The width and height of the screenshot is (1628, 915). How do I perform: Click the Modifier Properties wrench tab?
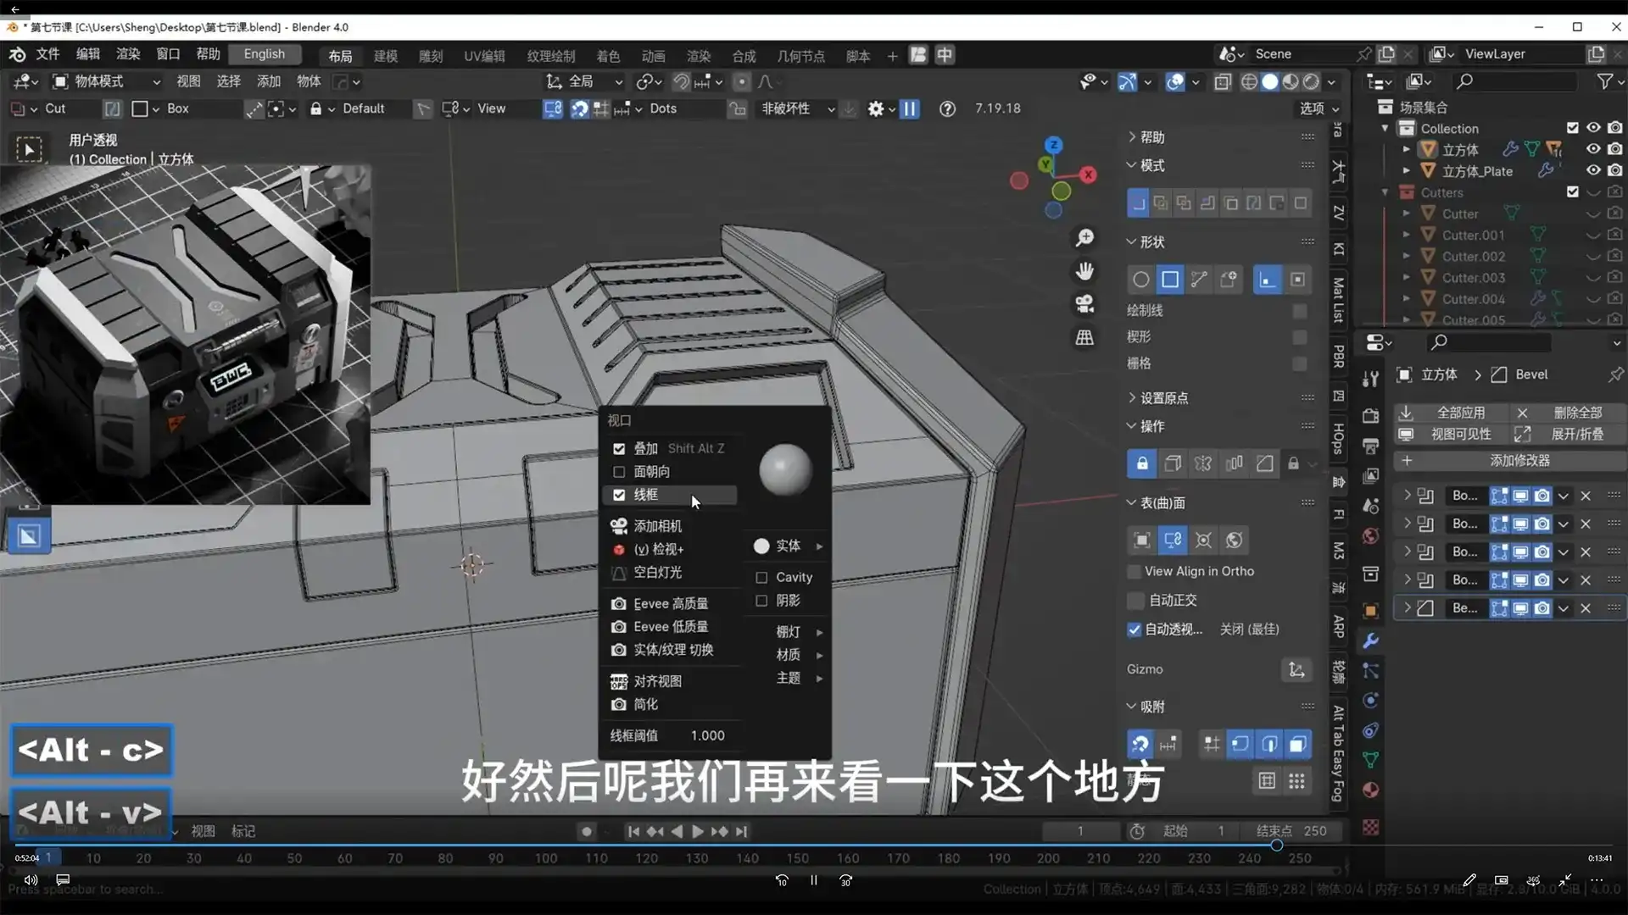1370,641
